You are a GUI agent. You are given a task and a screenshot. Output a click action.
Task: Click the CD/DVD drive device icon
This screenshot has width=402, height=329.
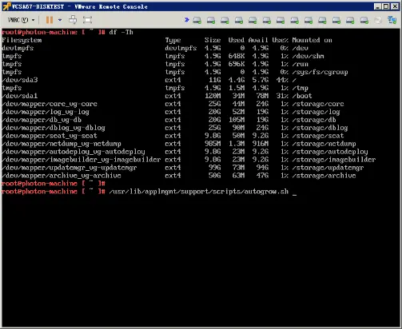click(378, 20)
